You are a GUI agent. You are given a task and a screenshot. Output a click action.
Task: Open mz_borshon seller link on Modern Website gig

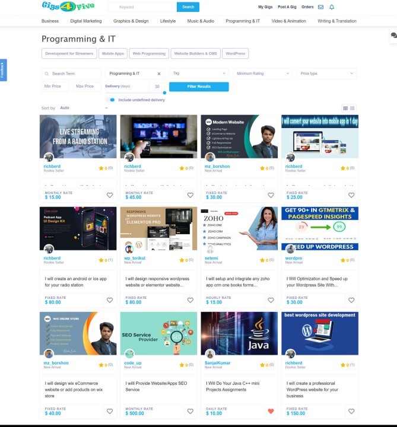pyautogui.click(x=217, y=167)
